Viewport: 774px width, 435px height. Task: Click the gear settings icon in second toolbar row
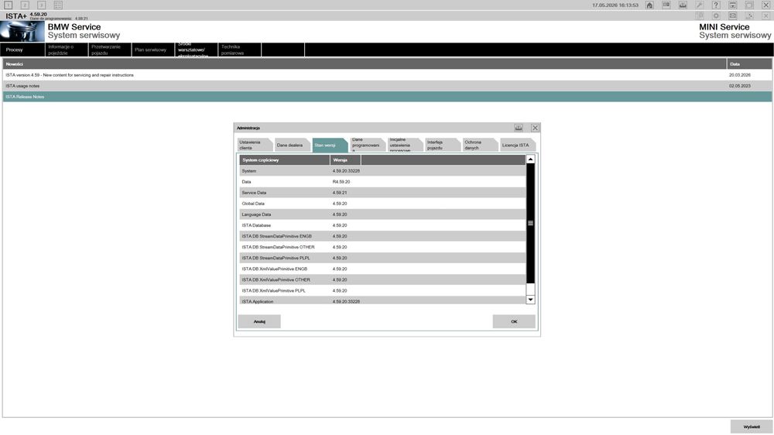tap(716, 15)
